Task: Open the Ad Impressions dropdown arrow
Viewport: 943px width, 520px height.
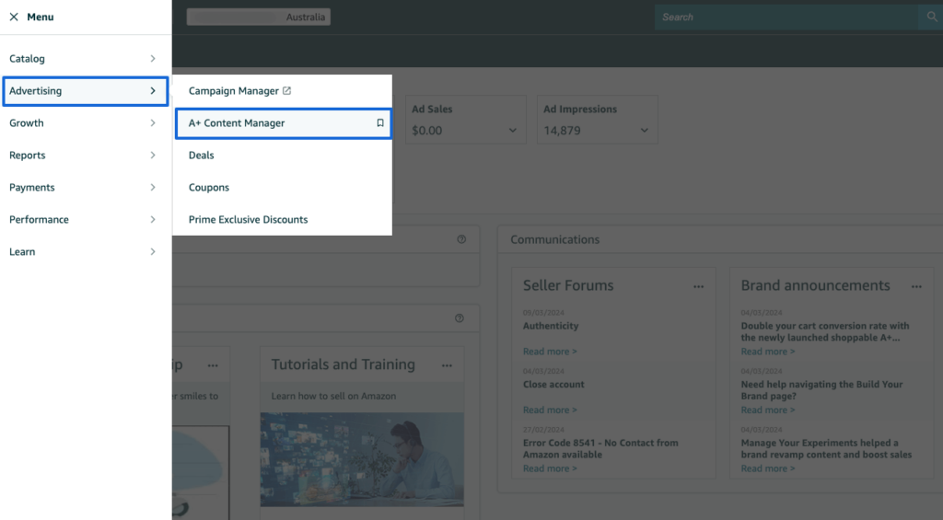Action: pos(644,131)
